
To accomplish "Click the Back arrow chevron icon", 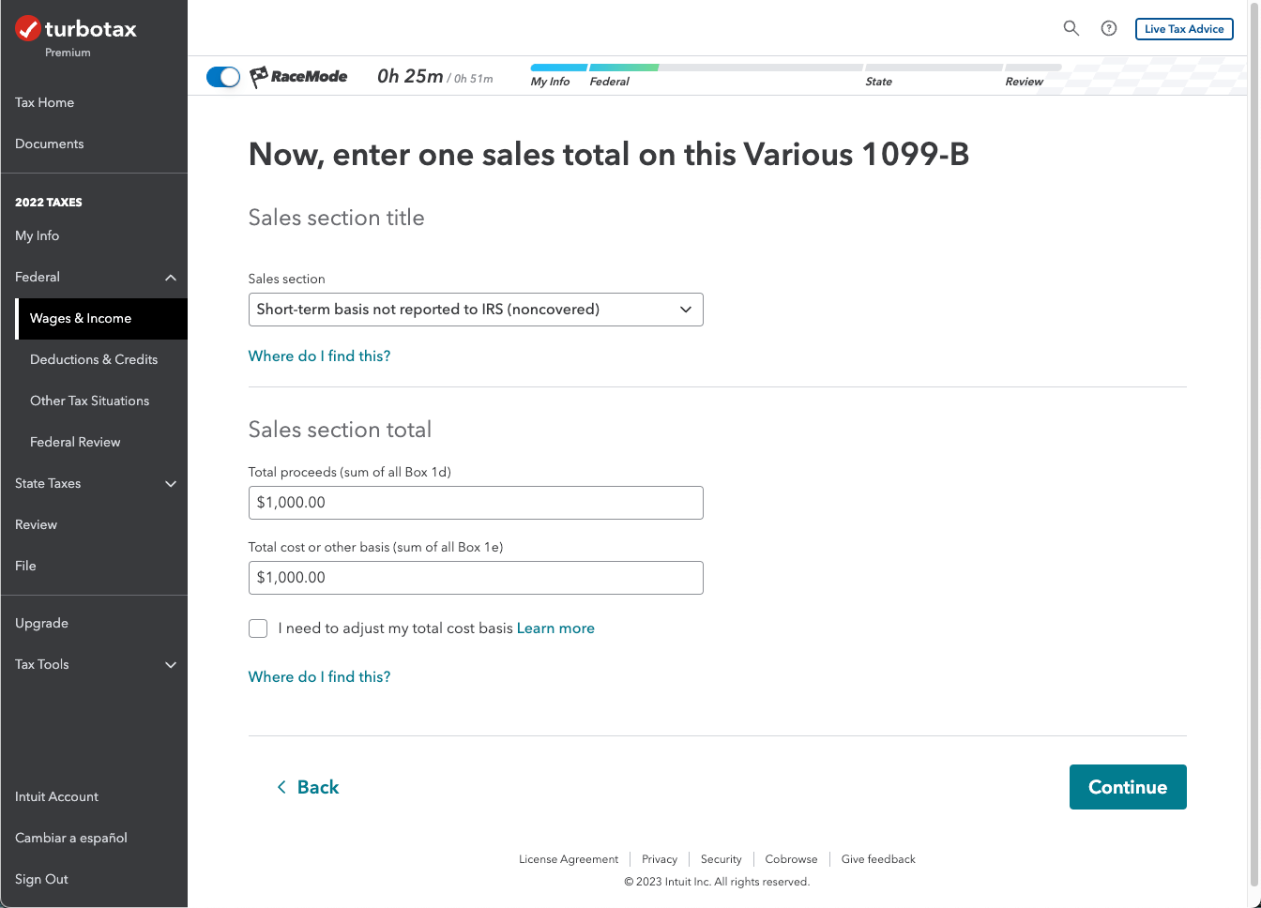I will pos(281,787).
